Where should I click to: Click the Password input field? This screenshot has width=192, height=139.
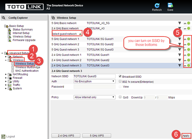[94, 86]
